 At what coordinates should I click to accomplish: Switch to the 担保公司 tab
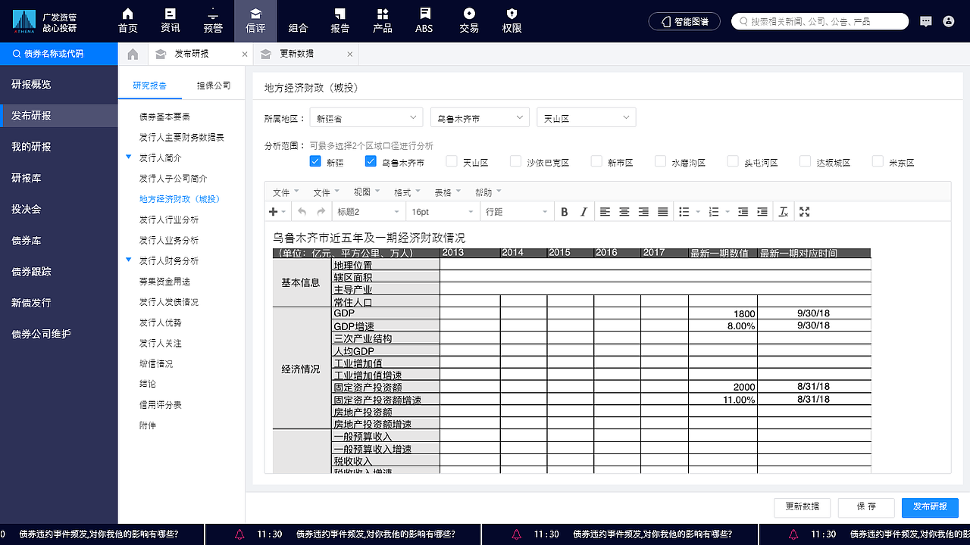(214, 85)
